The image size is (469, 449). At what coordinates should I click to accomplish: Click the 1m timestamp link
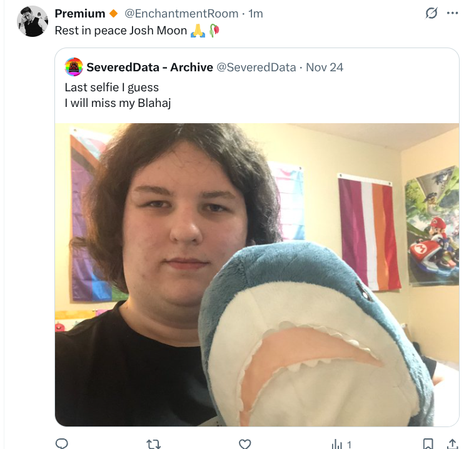pyautogui.click(x=256, y=13)
